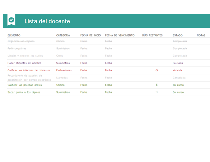
Task: Select 'Hacer etiquetas de nombre' cell
Action: click(24, 63)
